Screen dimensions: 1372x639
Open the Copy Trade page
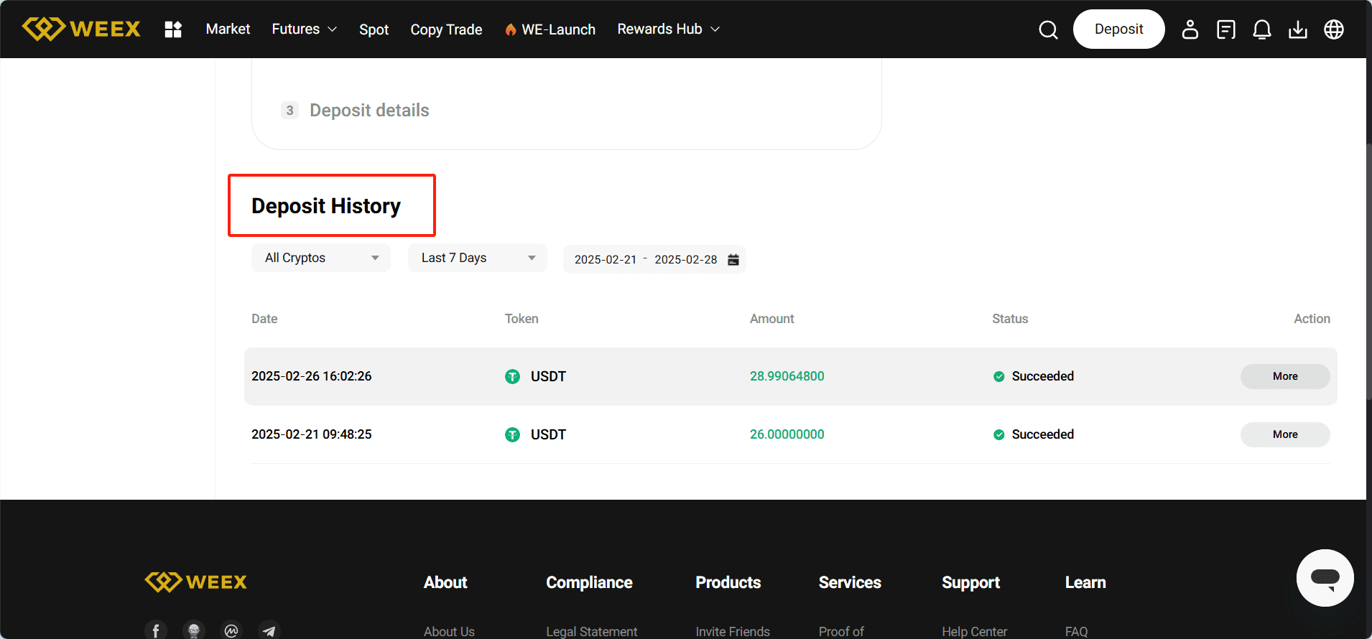click(x=446, y=29)
